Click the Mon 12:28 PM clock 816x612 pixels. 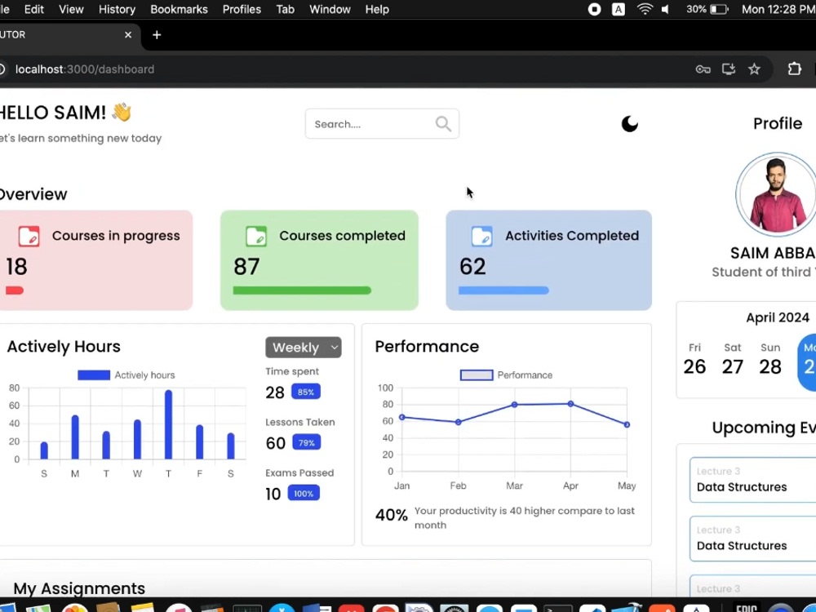(x=778, y=9)
